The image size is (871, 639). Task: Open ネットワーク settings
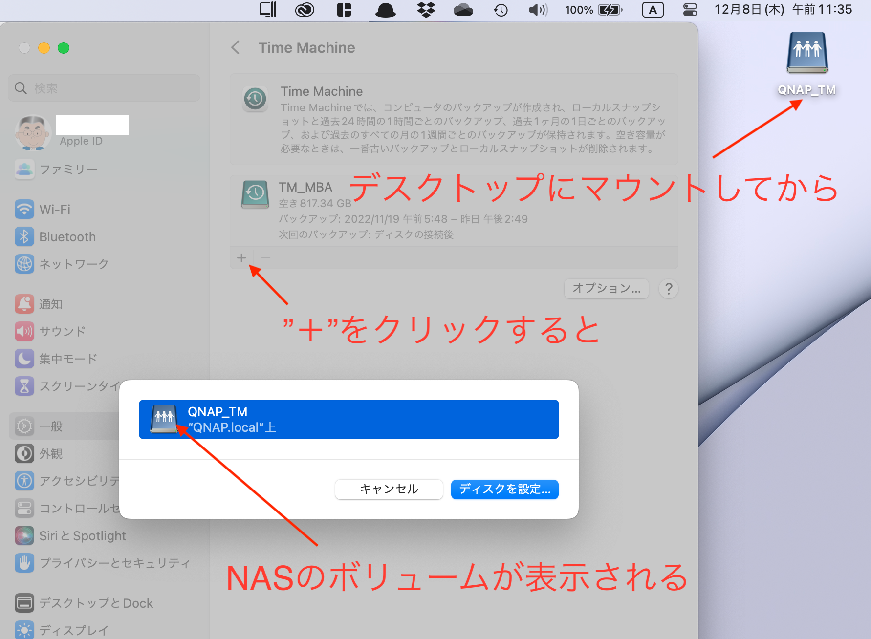62,264
